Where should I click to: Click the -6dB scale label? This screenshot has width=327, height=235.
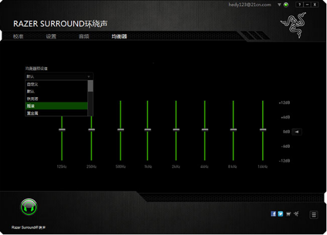point(286,146)
